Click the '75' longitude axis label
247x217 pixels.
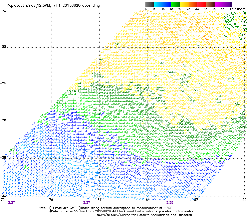point(3,200)
